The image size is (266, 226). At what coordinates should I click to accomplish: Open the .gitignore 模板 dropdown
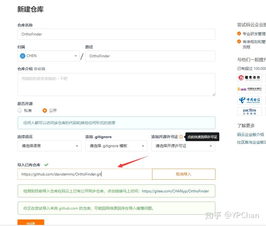point(116,146)
